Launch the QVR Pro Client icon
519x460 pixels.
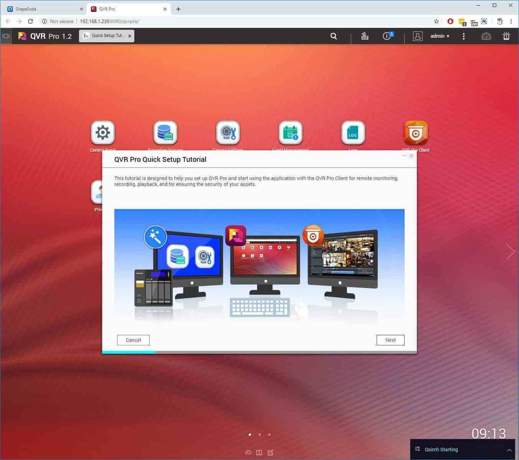click(415, 133)
